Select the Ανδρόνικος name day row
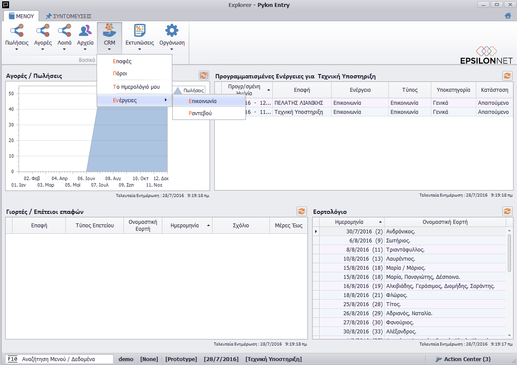517x365 pixels. (x=409, y=232)
